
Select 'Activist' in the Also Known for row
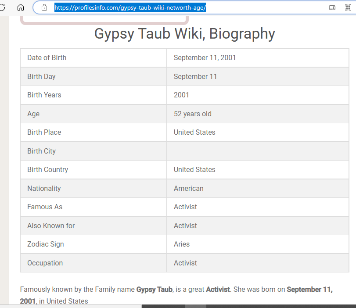pyautogui.click(x=186, y=226)
